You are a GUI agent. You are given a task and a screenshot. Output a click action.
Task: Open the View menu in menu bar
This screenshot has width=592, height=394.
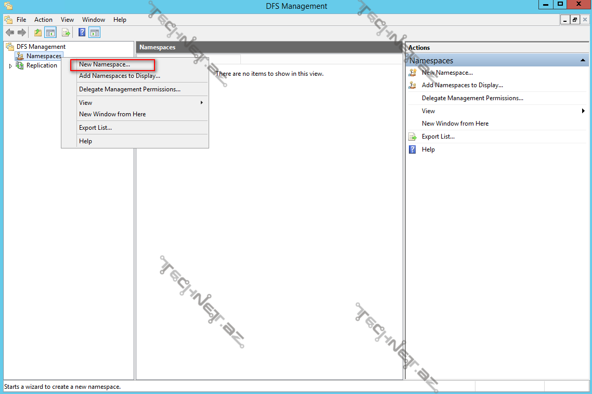67,20
